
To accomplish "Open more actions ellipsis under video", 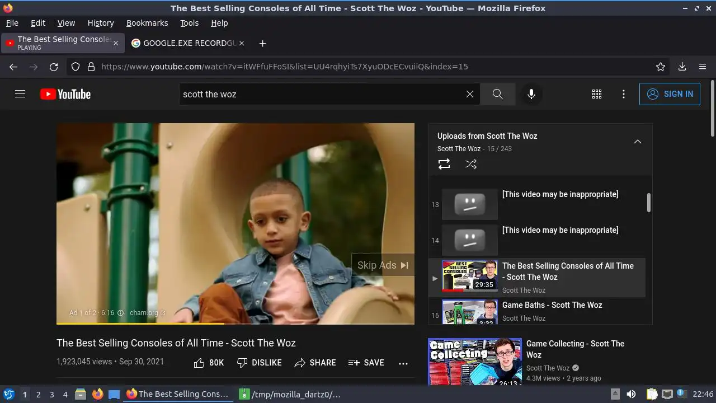I will [x=403, y=363].
